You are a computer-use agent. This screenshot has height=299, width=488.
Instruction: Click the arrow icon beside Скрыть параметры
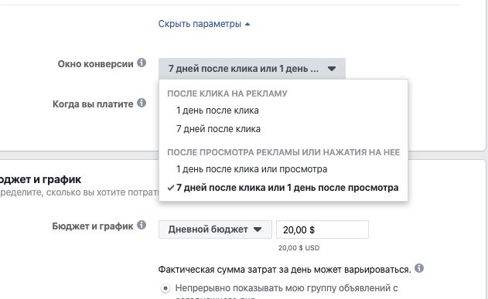click(x=247, y=24)
